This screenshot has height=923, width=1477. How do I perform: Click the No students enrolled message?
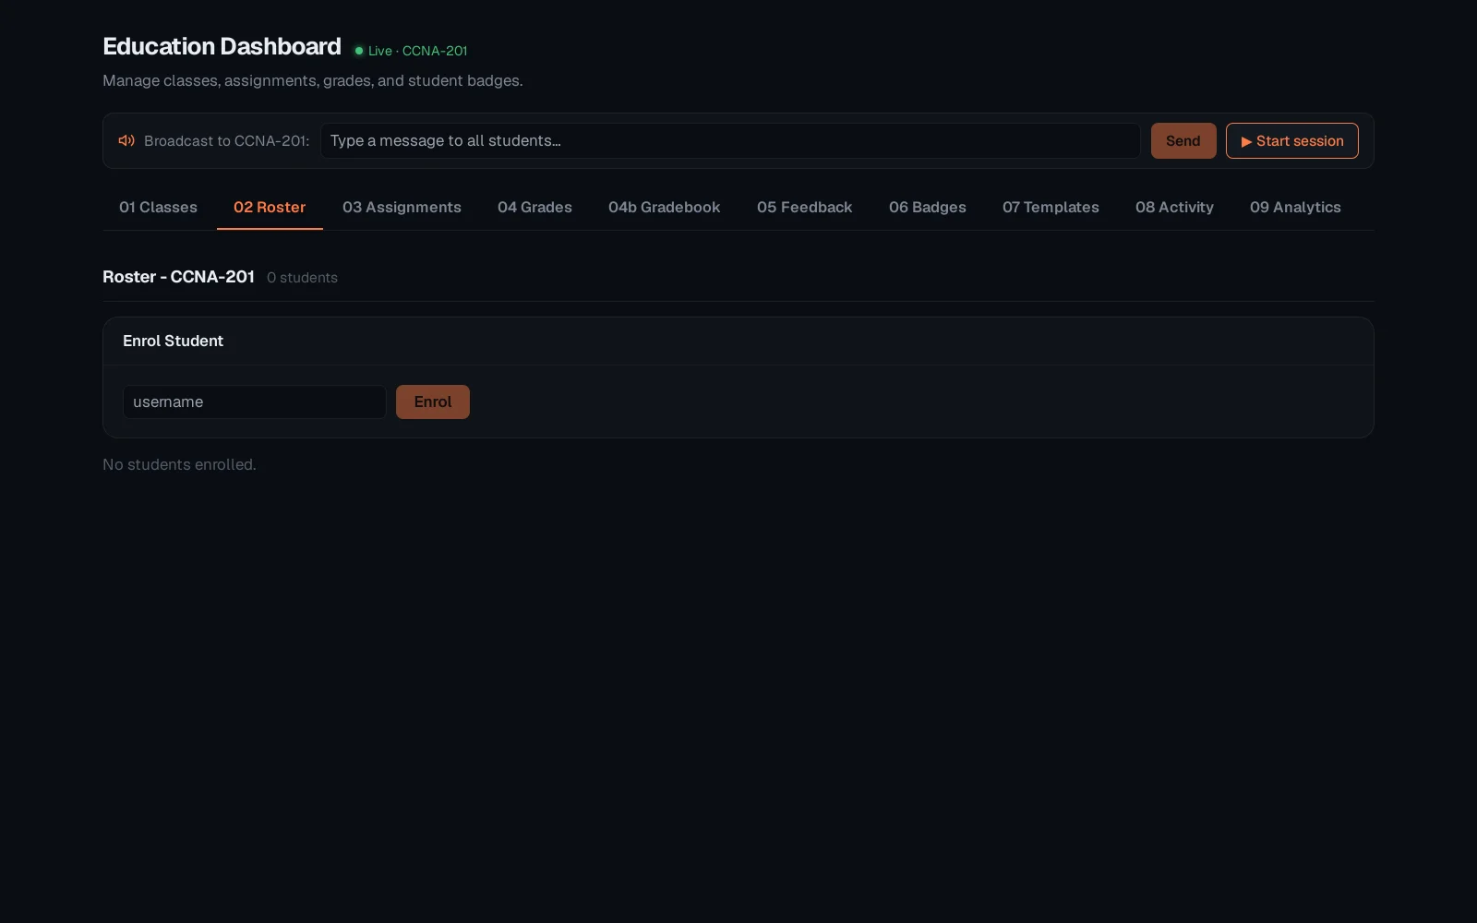point(179,464)
